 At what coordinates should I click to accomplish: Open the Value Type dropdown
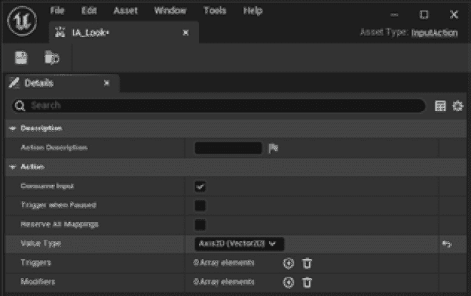coord(239,244)
